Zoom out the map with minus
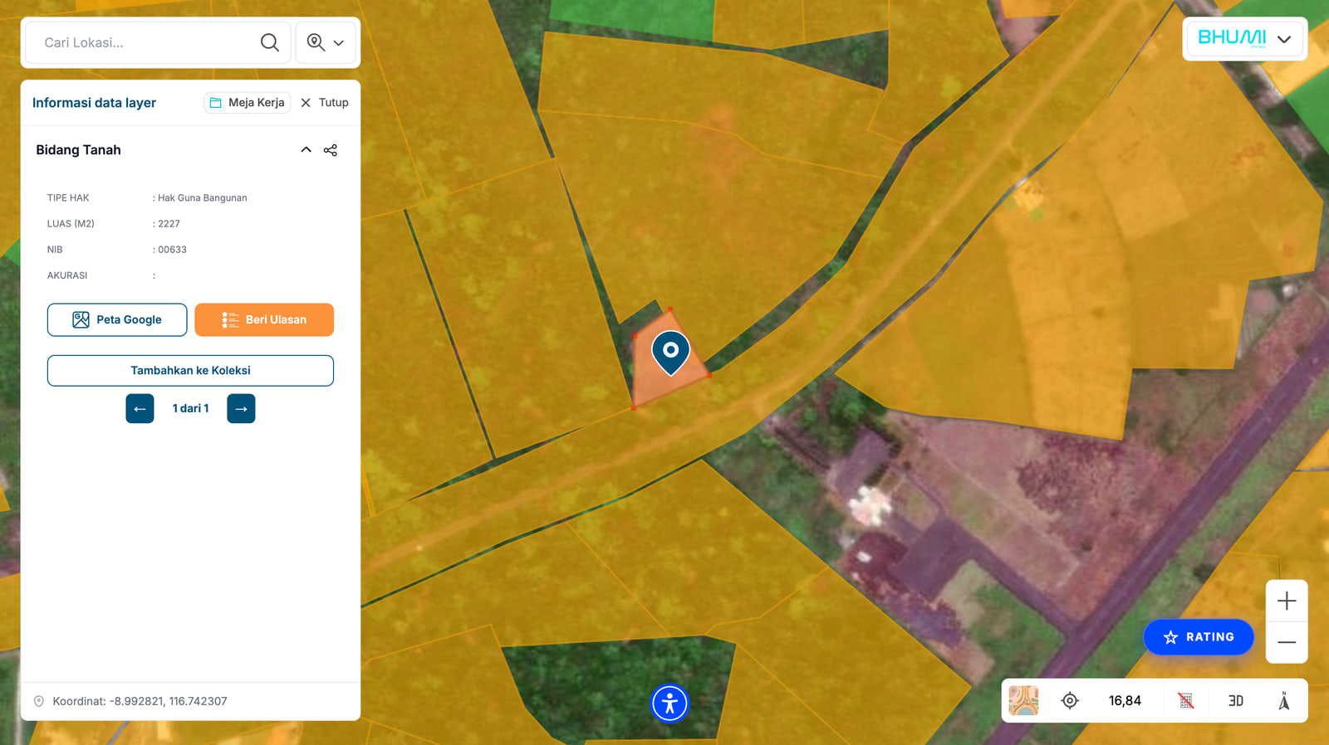This screenshot has width=1329, height=745. click(x=1287, y=642)
